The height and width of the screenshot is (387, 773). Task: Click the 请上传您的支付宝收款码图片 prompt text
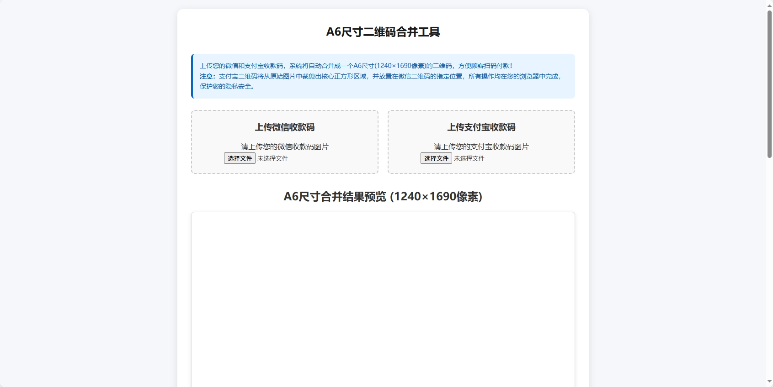(481, 146)
